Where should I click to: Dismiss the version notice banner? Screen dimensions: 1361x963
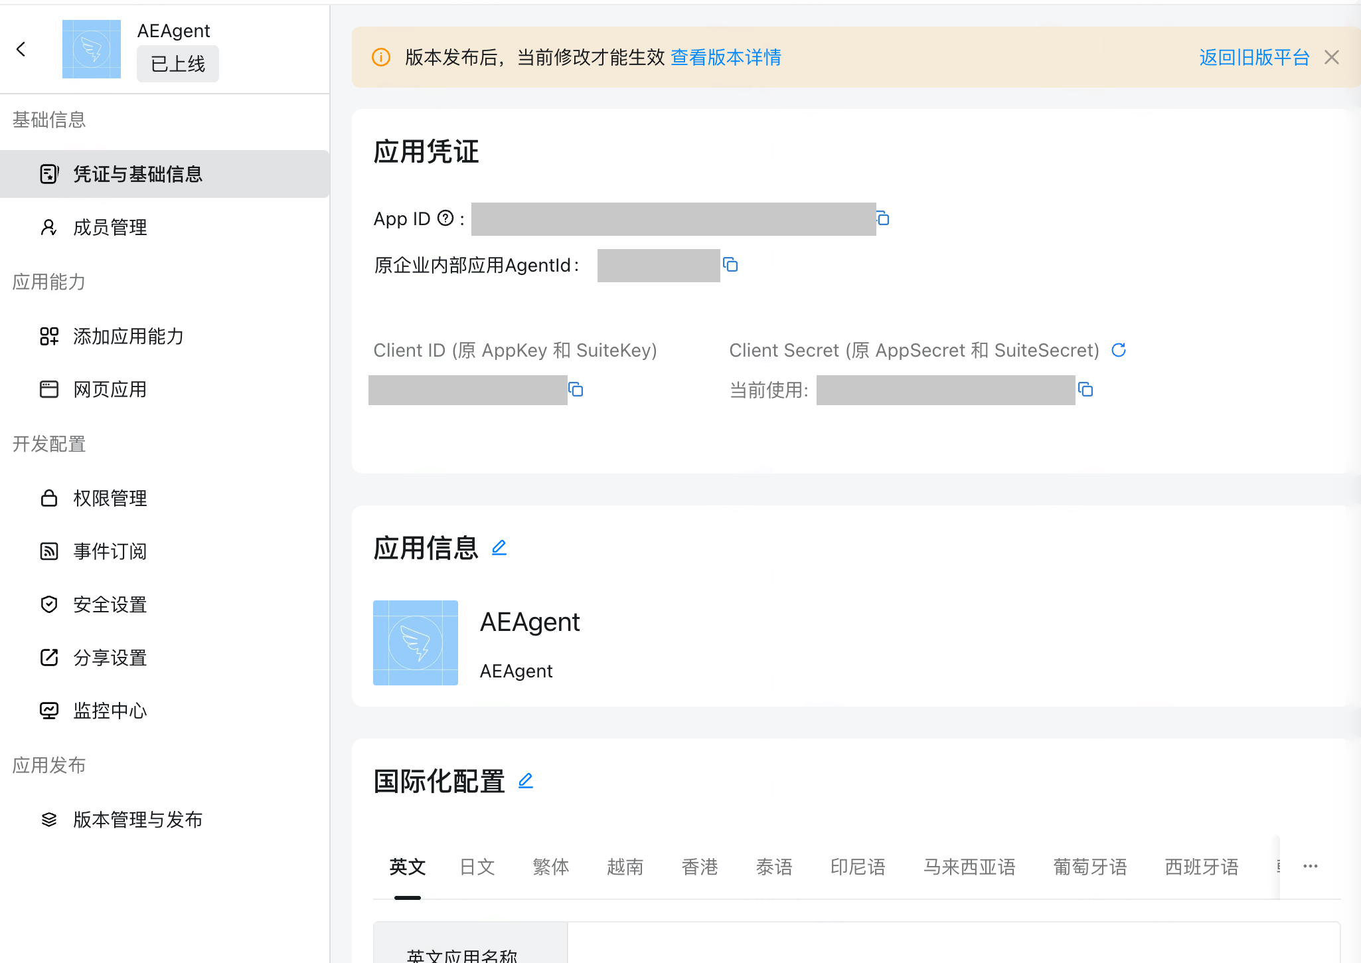pyautogui.click(x=1331, y=57)
